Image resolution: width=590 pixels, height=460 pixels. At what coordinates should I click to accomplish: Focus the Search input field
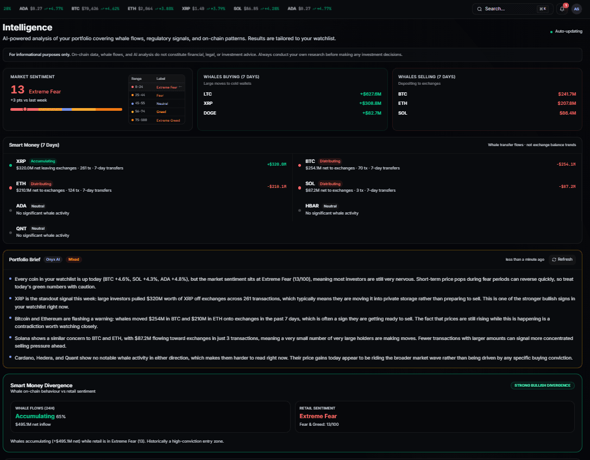coord(512,9)
